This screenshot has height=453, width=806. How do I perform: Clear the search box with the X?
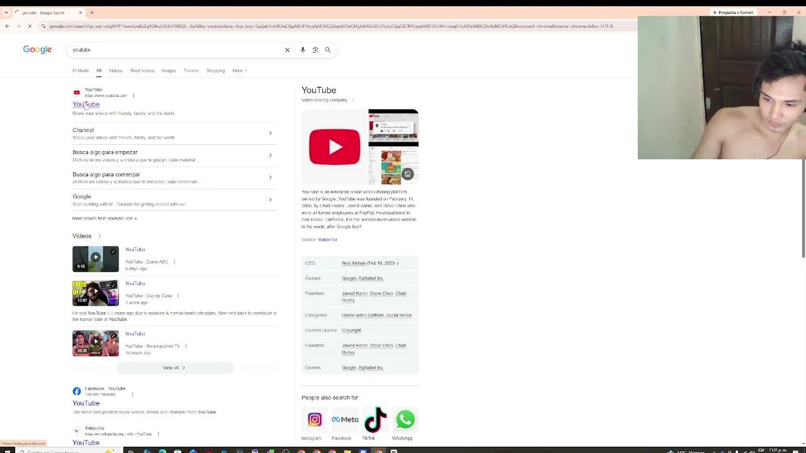[x=287, y=50]
